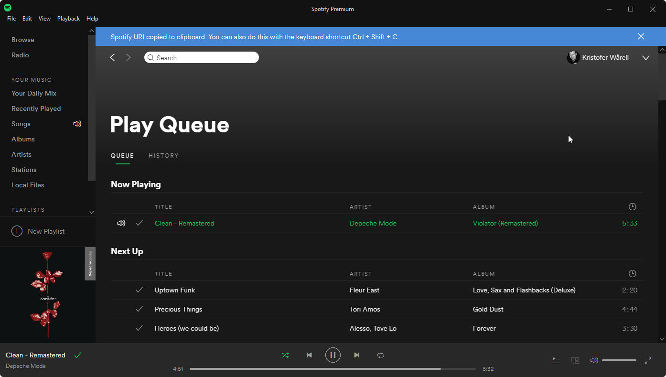The height and width of the screenshot is (377, 666).
Task: Open Your Daily Mix
Action: (34, 93)
